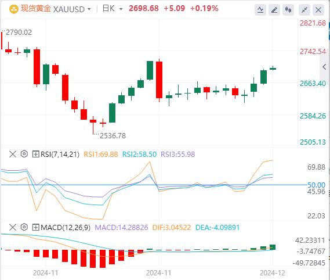Remove the RSI indicator panel
The height and width of the screenshot is (280, 330).
click(13, 155)
